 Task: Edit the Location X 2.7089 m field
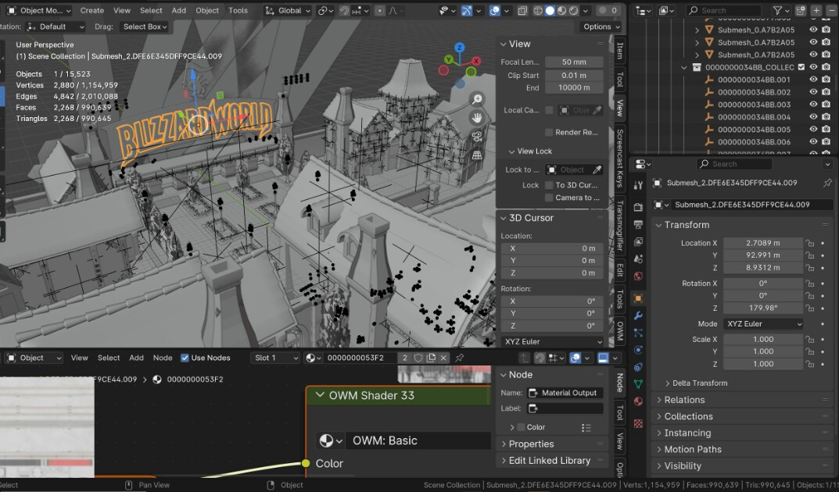coord(763,243)
